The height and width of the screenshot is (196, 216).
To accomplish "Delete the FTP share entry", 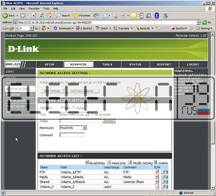I will pos(166,172).
